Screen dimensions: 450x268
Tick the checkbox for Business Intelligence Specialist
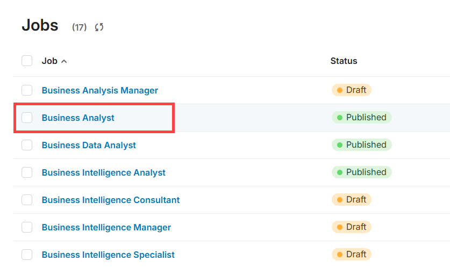[x=27, y=255]
